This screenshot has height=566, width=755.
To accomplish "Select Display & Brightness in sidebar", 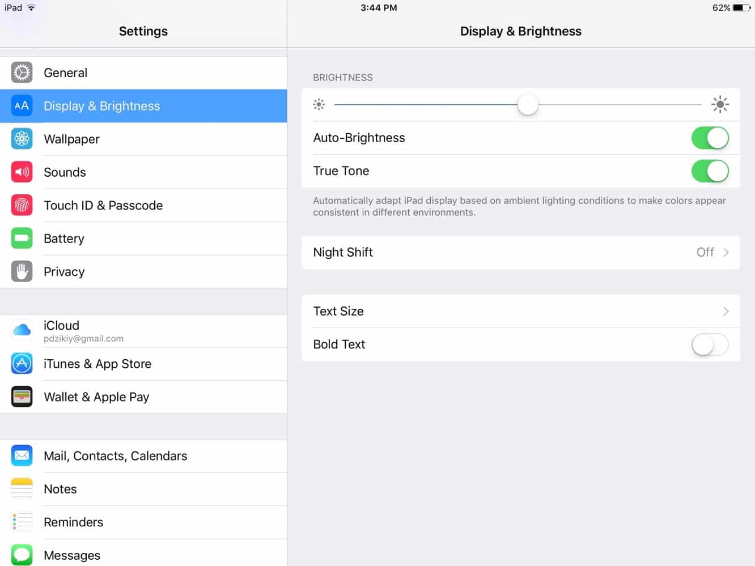I will pos(143,106).
